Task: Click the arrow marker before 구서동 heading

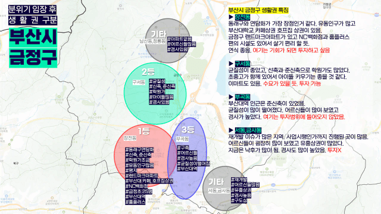Action: 231,64
